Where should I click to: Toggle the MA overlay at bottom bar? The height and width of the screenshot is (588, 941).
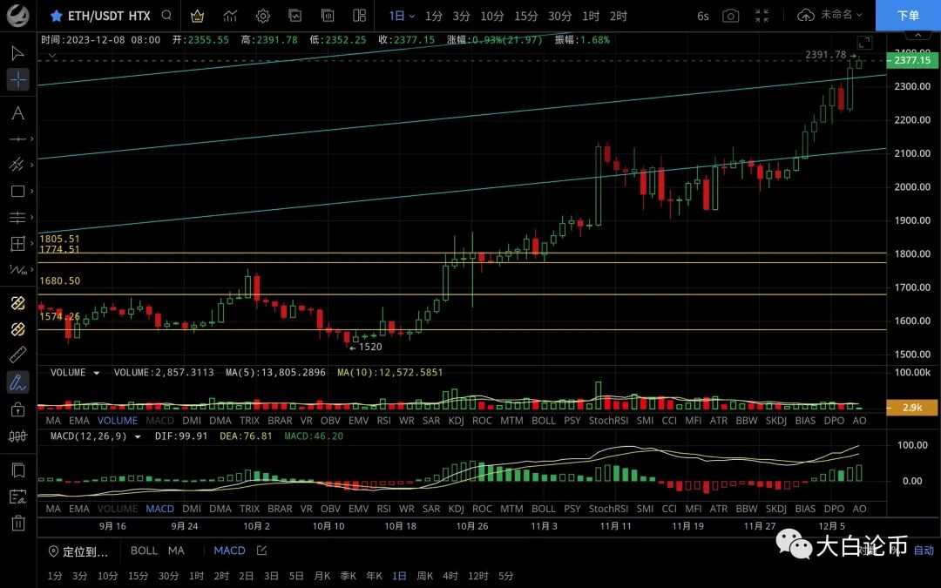click(x=176, y=551)
